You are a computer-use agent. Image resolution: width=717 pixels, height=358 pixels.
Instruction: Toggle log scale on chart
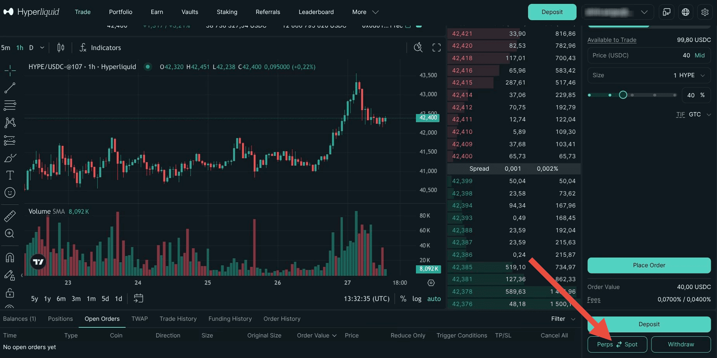click(417, 299)
